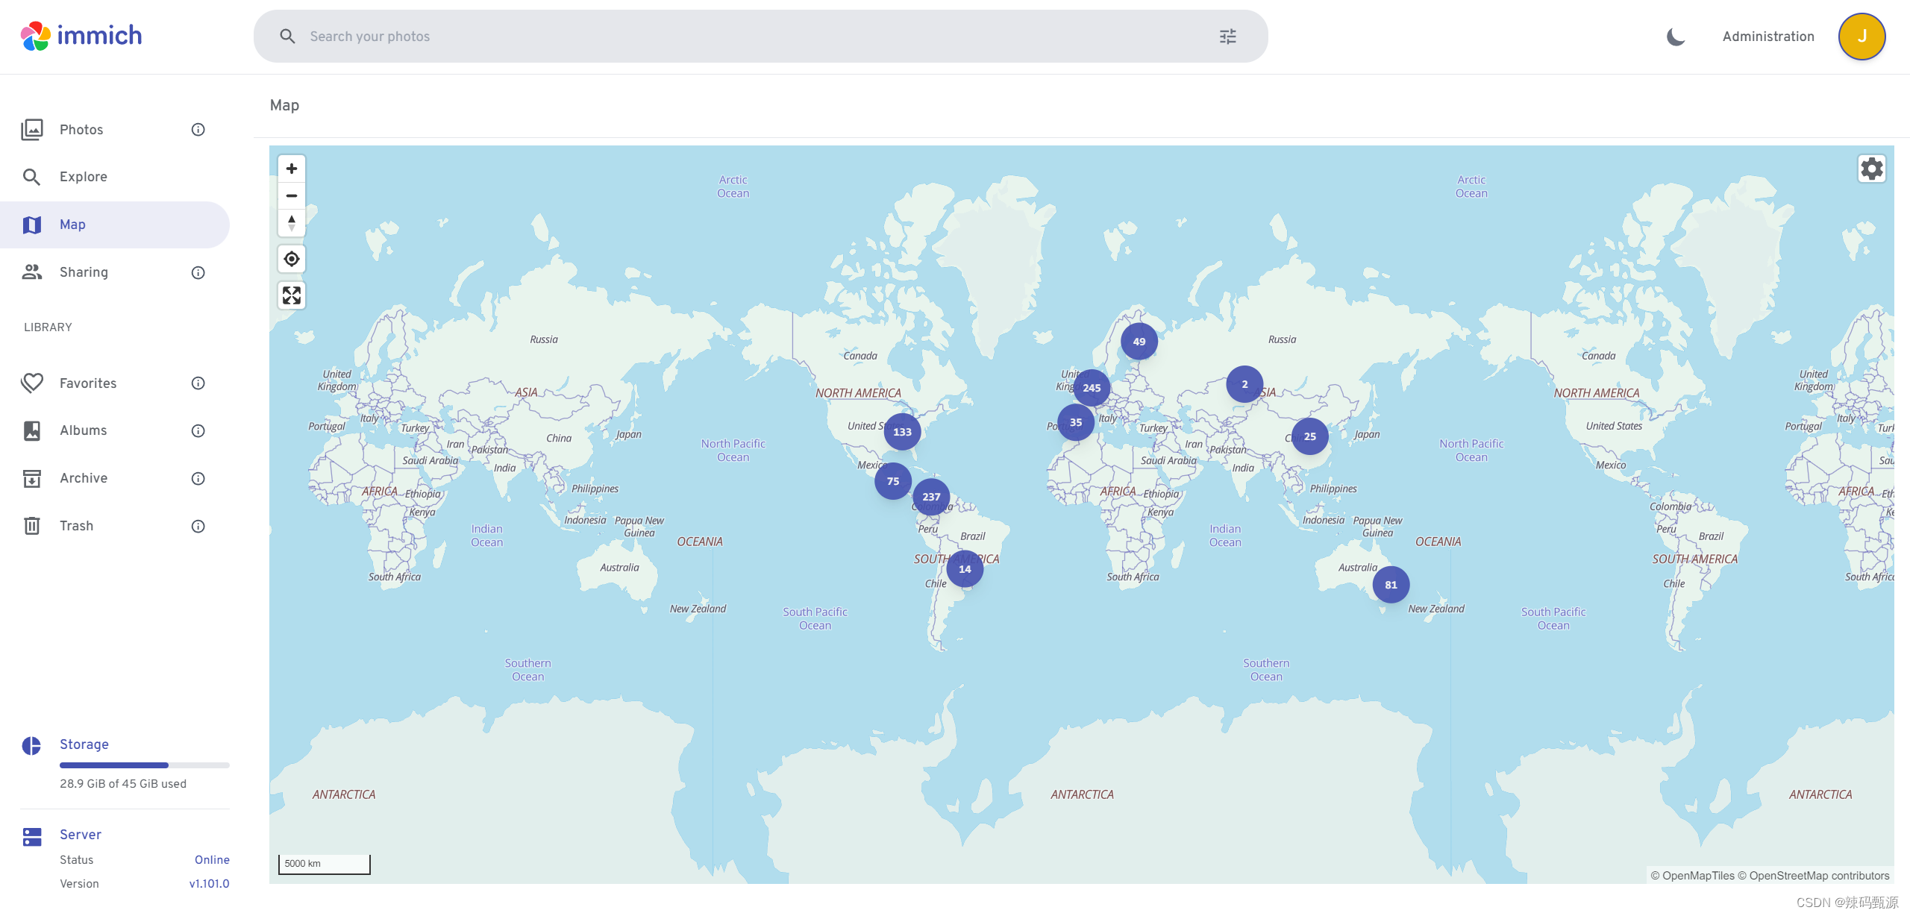Open map settings gear
This screenshot has width=1910, height=916.
(x=1871, y=169)
